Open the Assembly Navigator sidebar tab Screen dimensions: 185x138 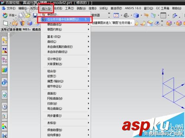point(4,41)
